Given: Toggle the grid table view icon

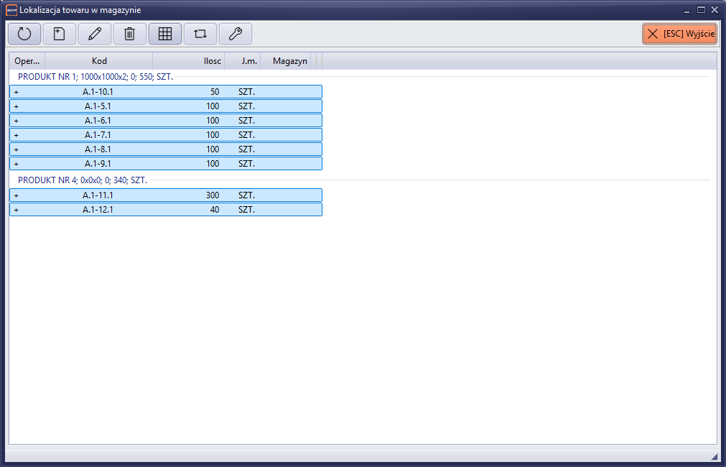Looking at the screenshot, I should tap(165, 34).
